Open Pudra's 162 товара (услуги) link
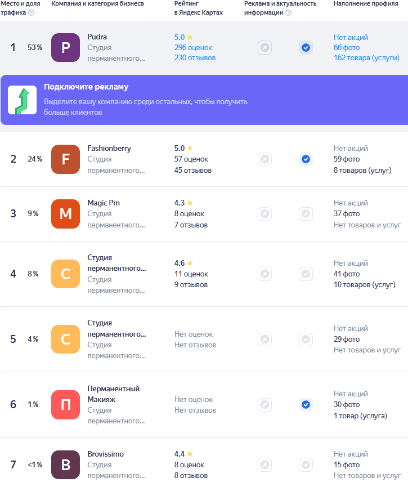Screen dimensions: 408x487 pos(366,58)
